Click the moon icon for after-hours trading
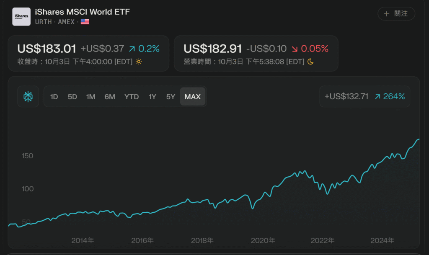 coord(310,62)
